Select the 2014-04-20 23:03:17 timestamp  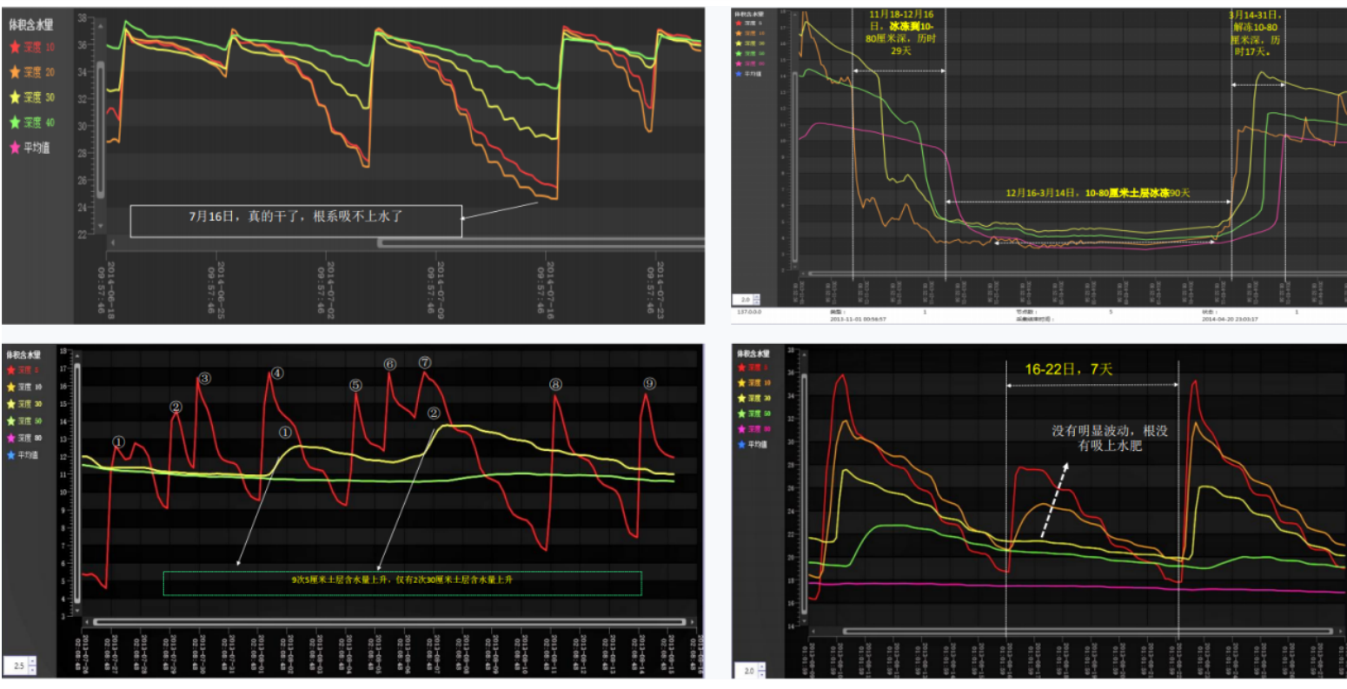click(x=1230, y=319)
